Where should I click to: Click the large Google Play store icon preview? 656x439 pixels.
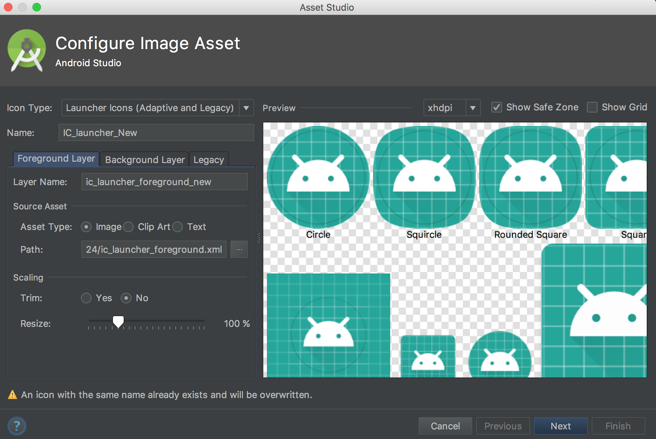point(594,311)
